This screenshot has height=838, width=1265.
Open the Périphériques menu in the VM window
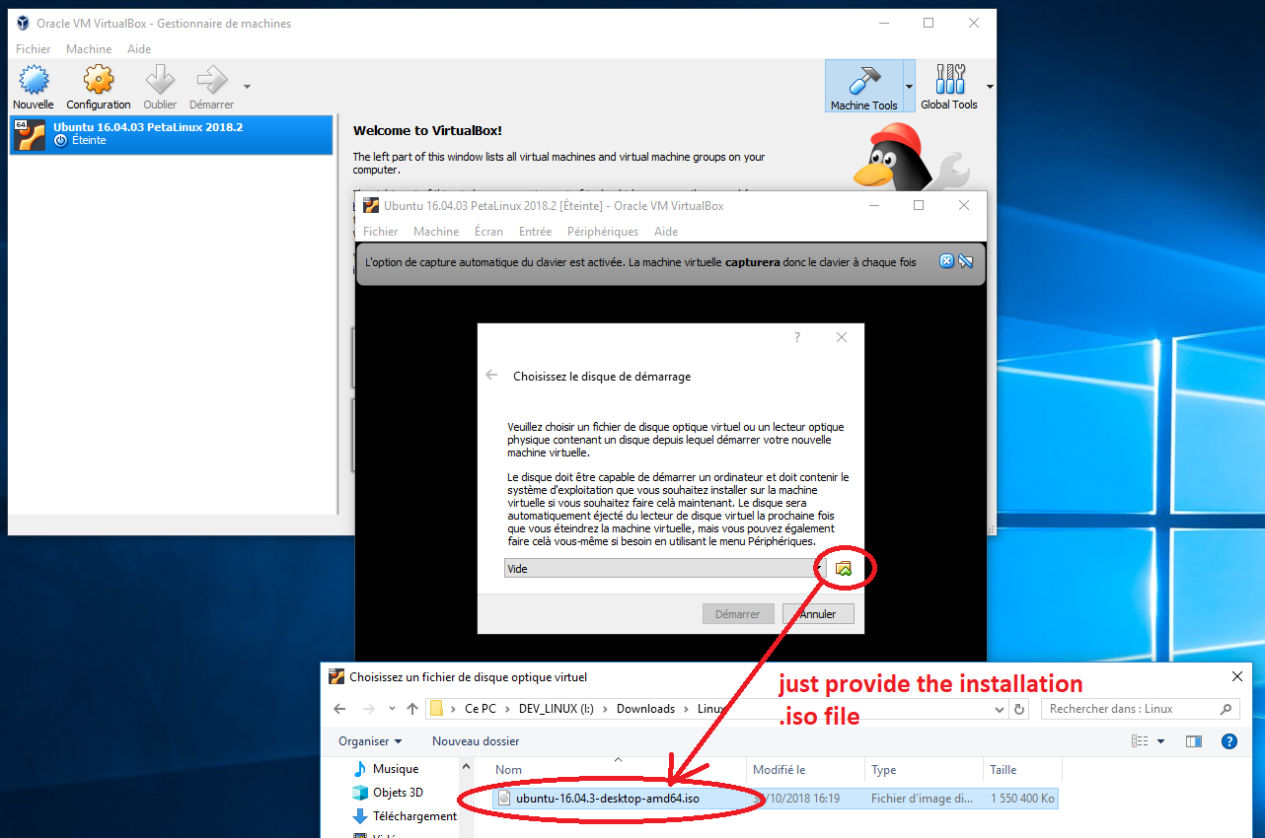603,232
